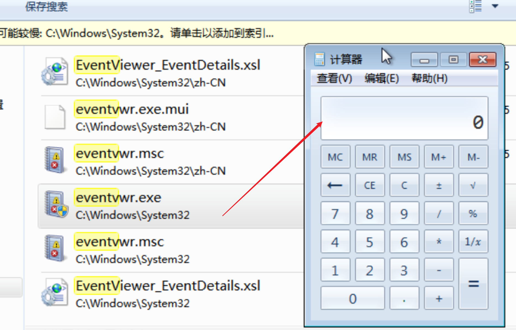Image resolution: width=516 pixels, height=330 pixels.
Task: Click the square root √ button
Action: [473, 185]
